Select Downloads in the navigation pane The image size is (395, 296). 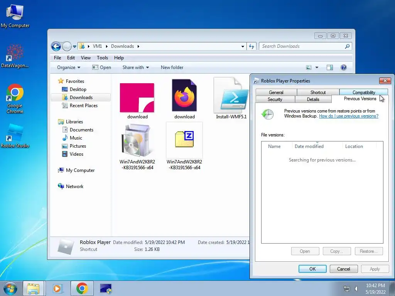[81, 98]
